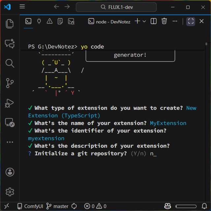Open the Explorer view in activity bar
Image resolution: width=211 pixels, height=211 pixels.
[x=10, y=23]
